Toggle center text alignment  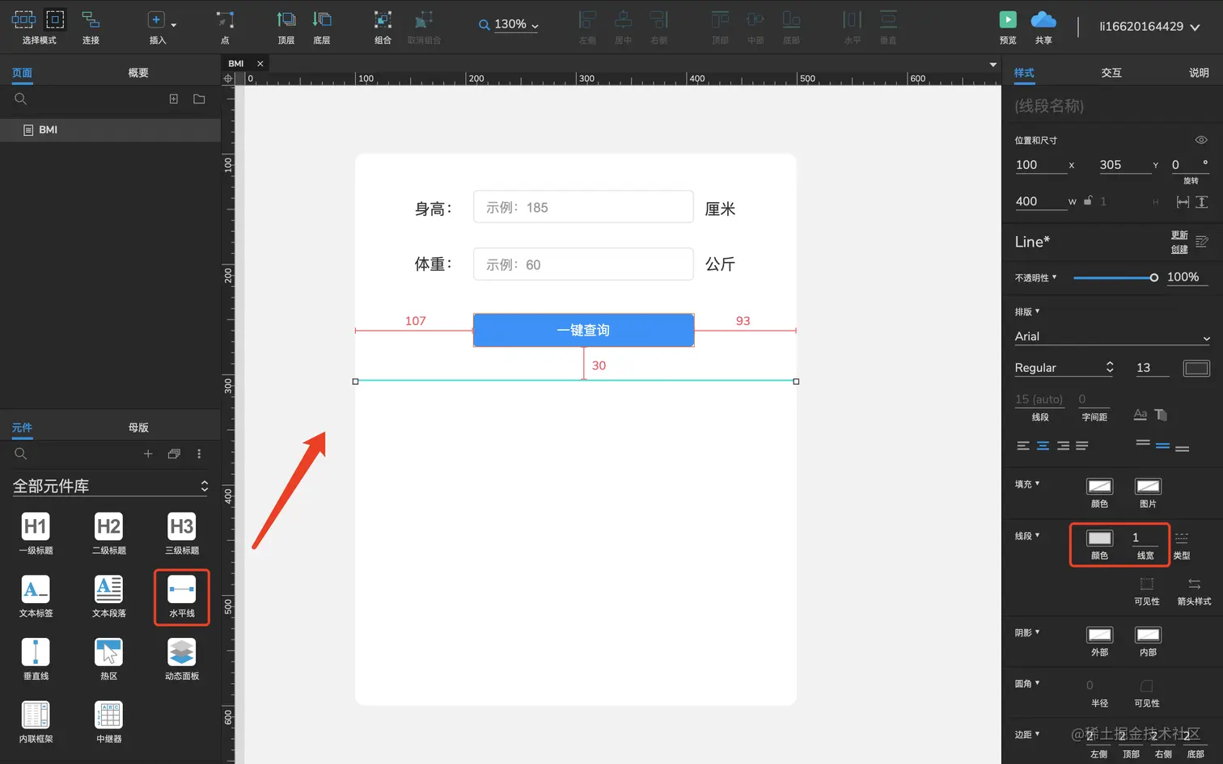(x=1043, y=445)
